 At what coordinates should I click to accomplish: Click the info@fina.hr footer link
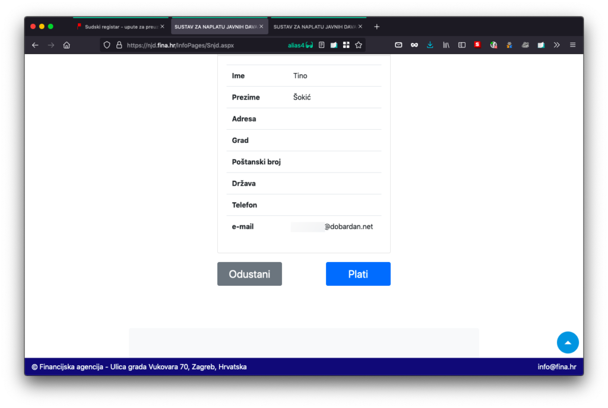(556, 366)
